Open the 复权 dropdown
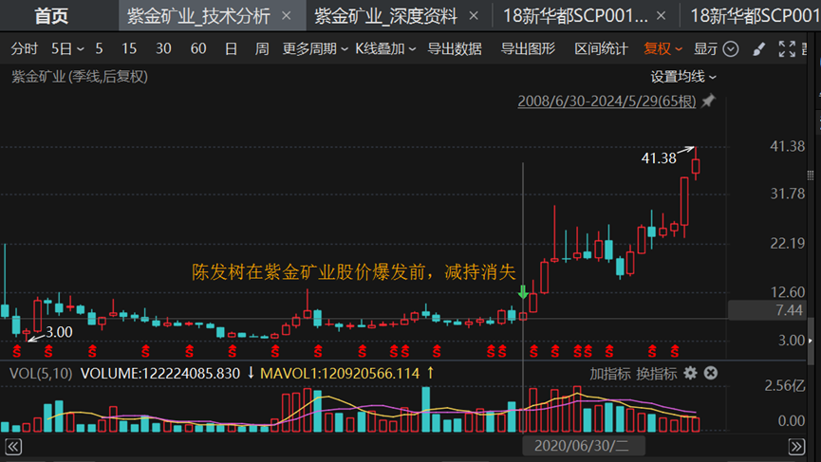 [662, 48]
